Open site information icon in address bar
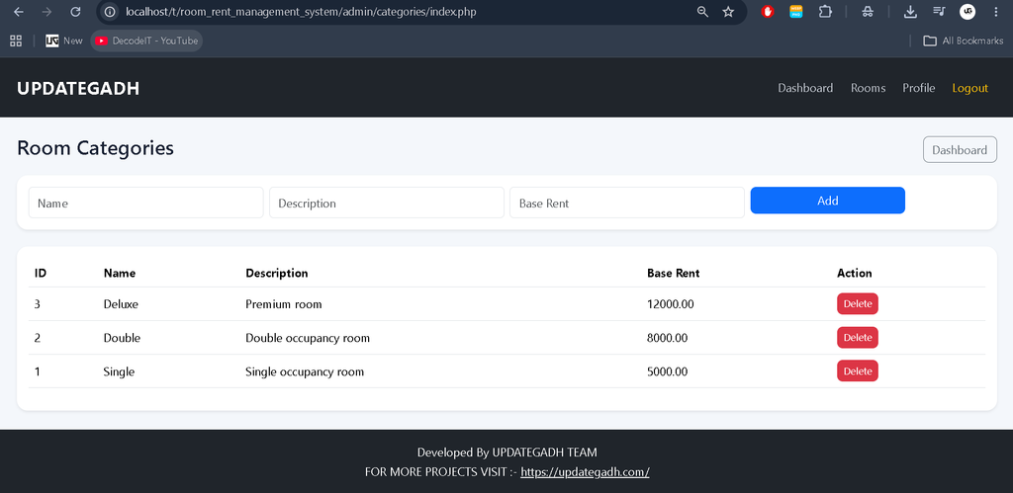 click(x=111, y=12)
